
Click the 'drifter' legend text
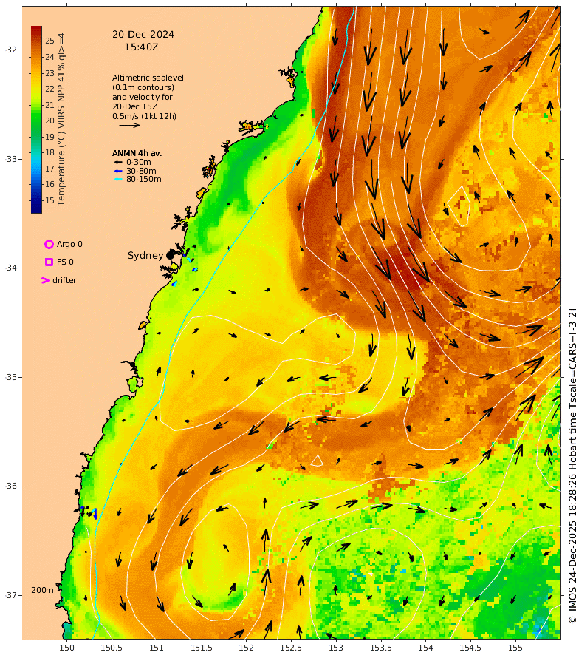click(64, 280)
